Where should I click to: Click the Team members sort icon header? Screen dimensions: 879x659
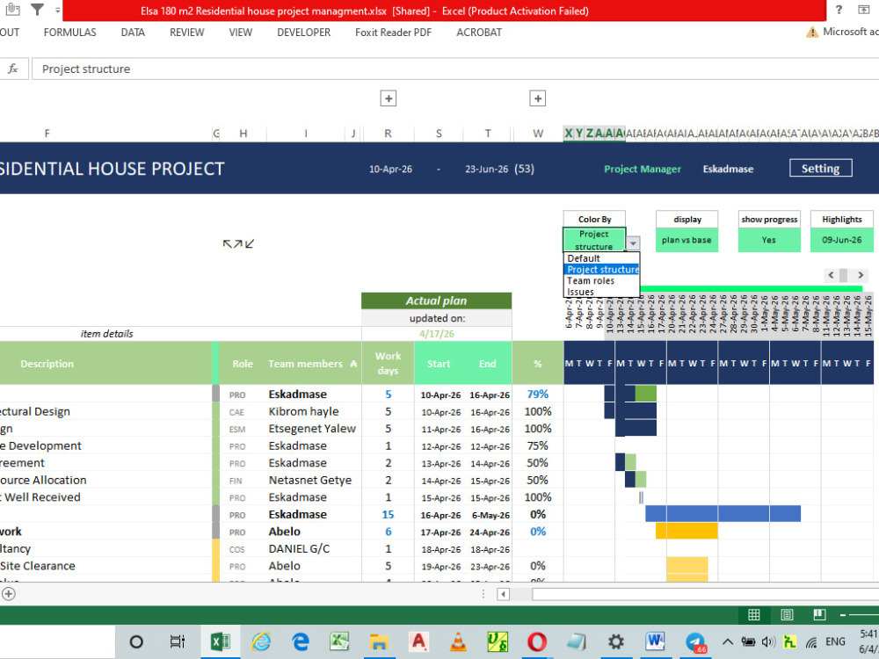pos(353,364)
